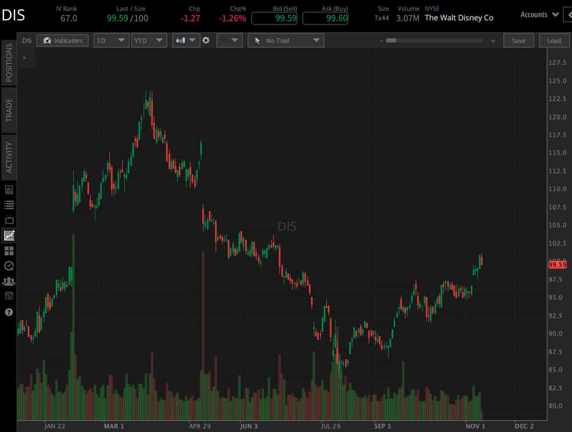Screen dimensions: 572x432
Task: Click the Volume 3.07M value
Action: tap(407, 18)
